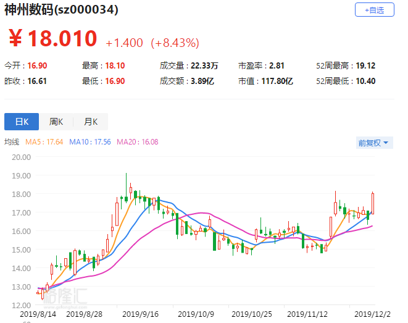Image resolution: width=408 pixels, height=323 pixels.
Task: Click the 2019/8/14 date axis label
Action: [38, 314]
